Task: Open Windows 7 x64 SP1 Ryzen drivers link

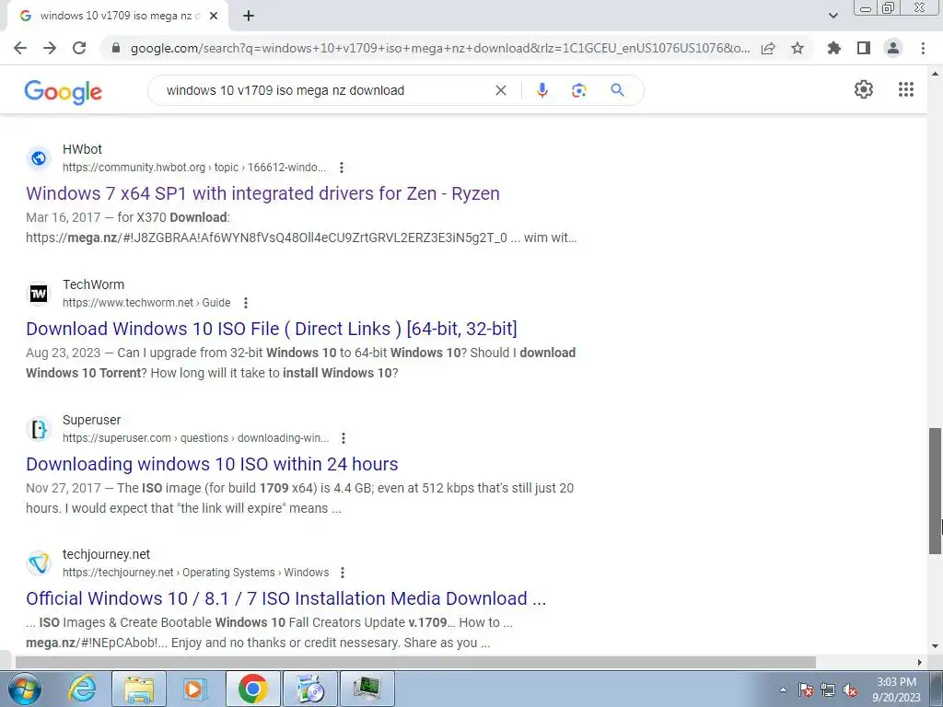Action: tap(262, 193)
